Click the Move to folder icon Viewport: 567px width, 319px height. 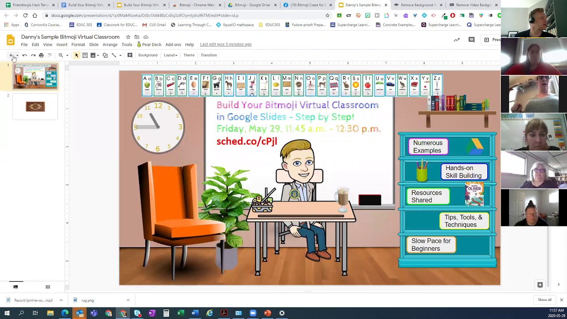[137, 37]
